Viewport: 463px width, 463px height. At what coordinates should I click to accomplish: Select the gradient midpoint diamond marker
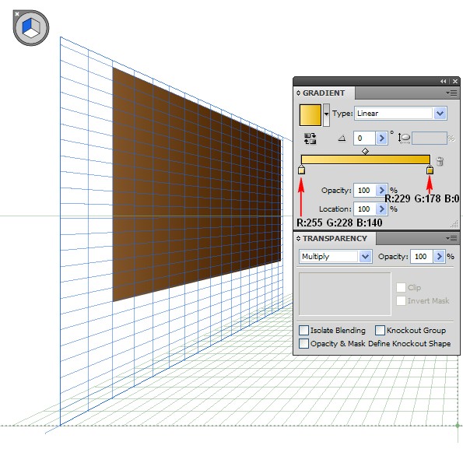[365, 151]
